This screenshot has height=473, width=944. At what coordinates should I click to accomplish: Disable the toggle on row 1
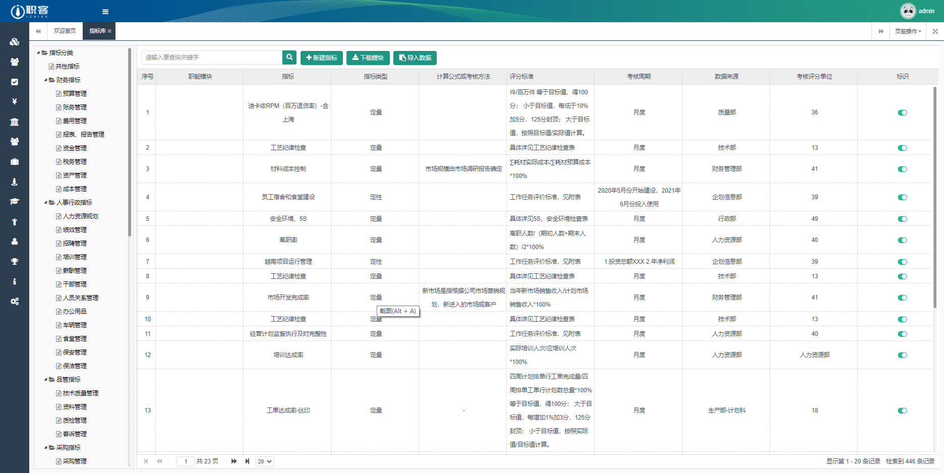click(x=902, y=112)
